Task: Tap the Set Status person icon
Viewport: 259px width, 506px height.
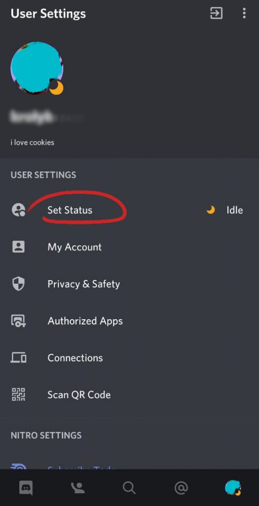Action: [x=18, y=210]
